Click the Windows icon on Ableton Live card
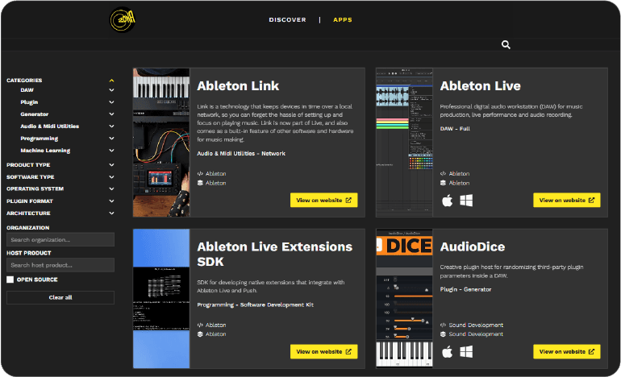The width and height of the screenshot is (621, 377). pos(466,201)
